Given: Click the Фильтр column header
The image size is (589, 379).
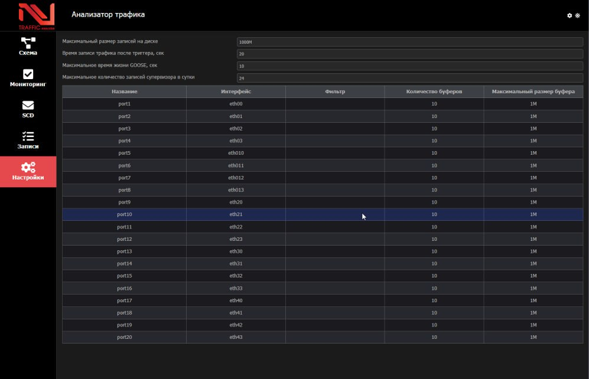Looking at the screenshot, I should 334,92.
